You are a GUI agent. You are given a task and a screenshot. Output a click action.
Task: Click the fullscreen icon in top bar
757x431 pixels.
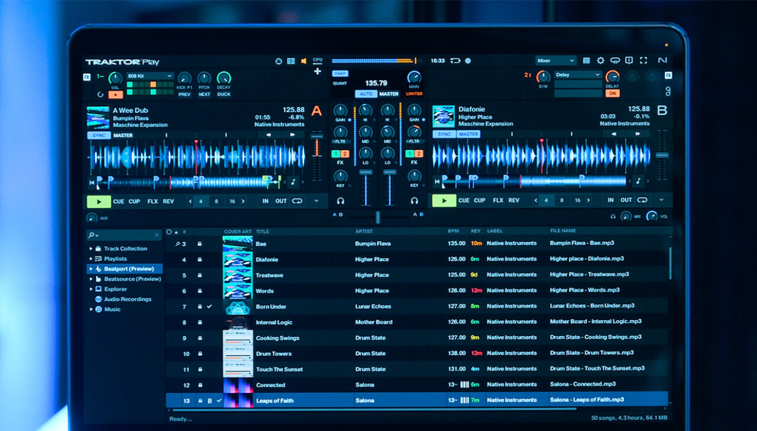coord(643,60)
